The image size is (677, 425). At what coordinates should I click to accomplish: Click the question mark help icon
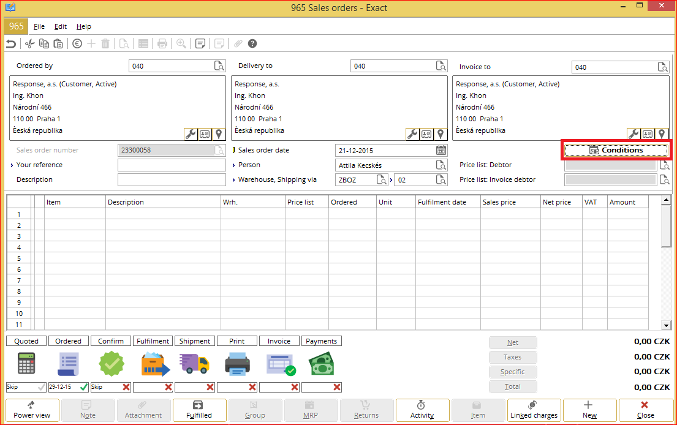252,43
